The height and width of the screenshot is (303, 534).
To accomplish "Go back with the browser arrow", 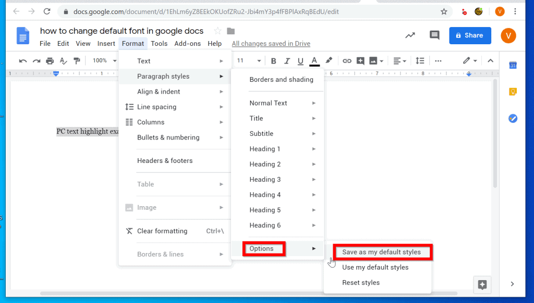I will (16, 11).
